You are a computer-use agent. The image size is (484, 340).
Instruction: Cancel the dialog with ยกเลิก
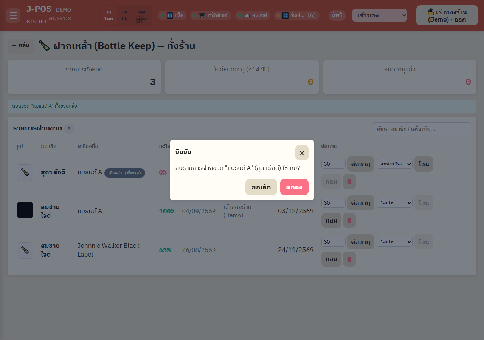point(261,187)
